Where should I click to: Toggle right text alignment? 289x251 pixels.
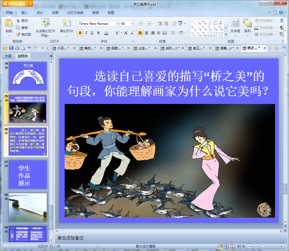pyautogui.click(x=153, y=33)
